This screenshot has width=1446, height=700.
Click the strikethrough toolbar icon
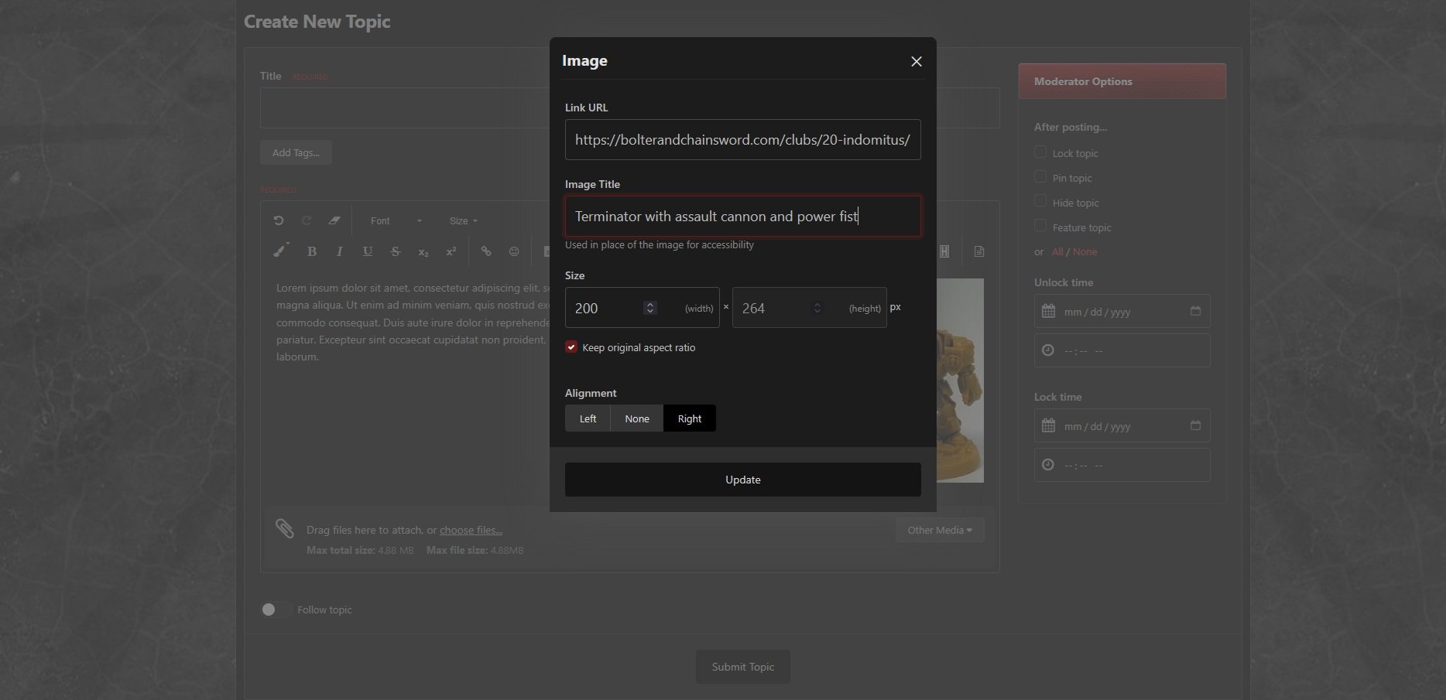(x=396, y=251)
